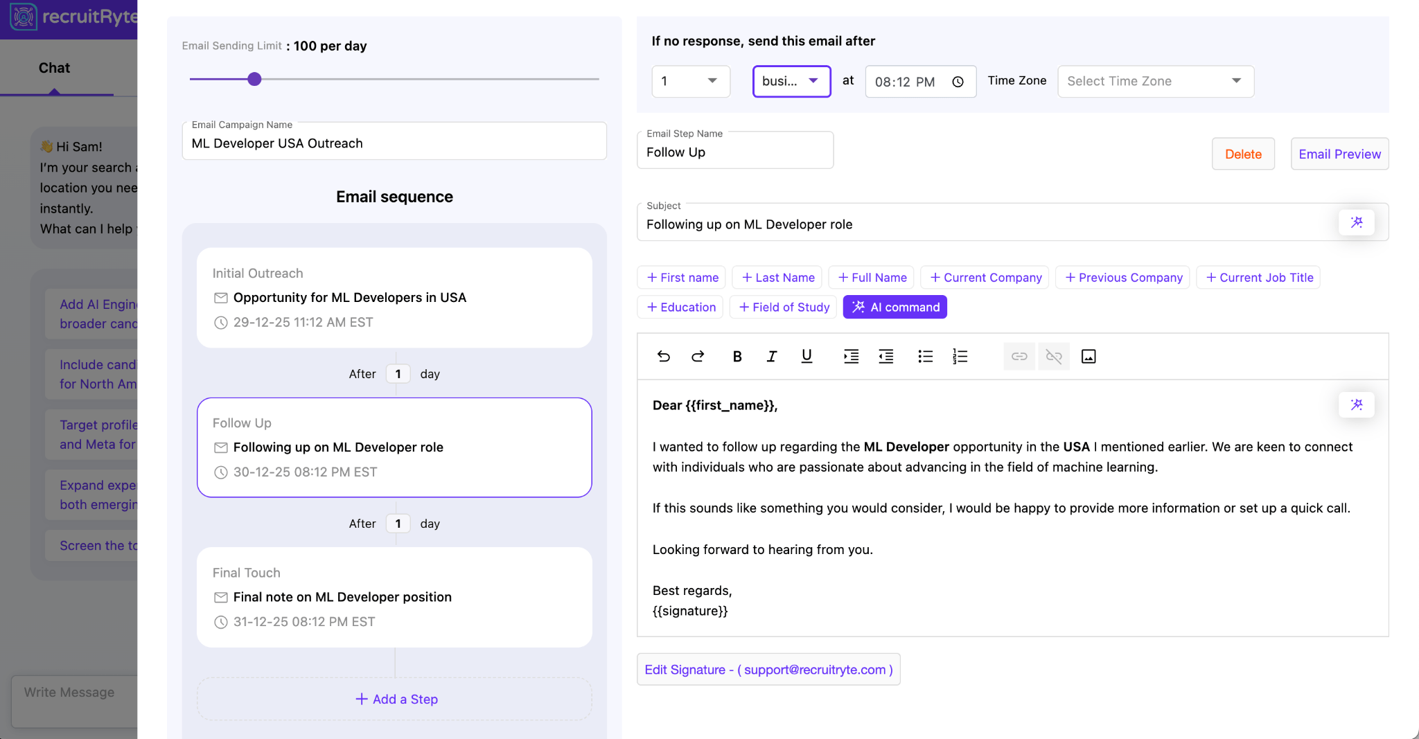Insert a numbered list in the email

(x=960, y=356)
